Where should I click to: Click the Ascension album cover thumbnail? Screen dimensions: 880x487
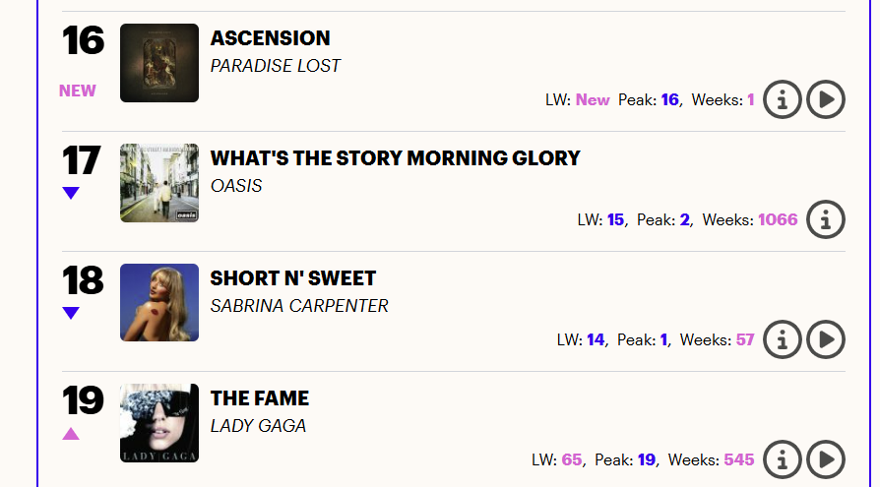(159, 63)
